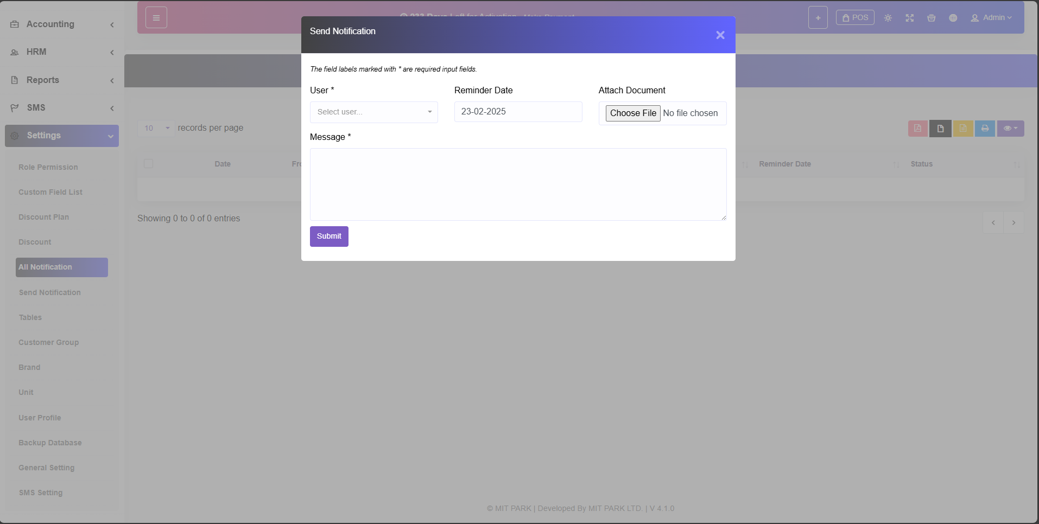Click the globe language icon
This screenshot has width=1039, height=524.
[x=953, y=18]
